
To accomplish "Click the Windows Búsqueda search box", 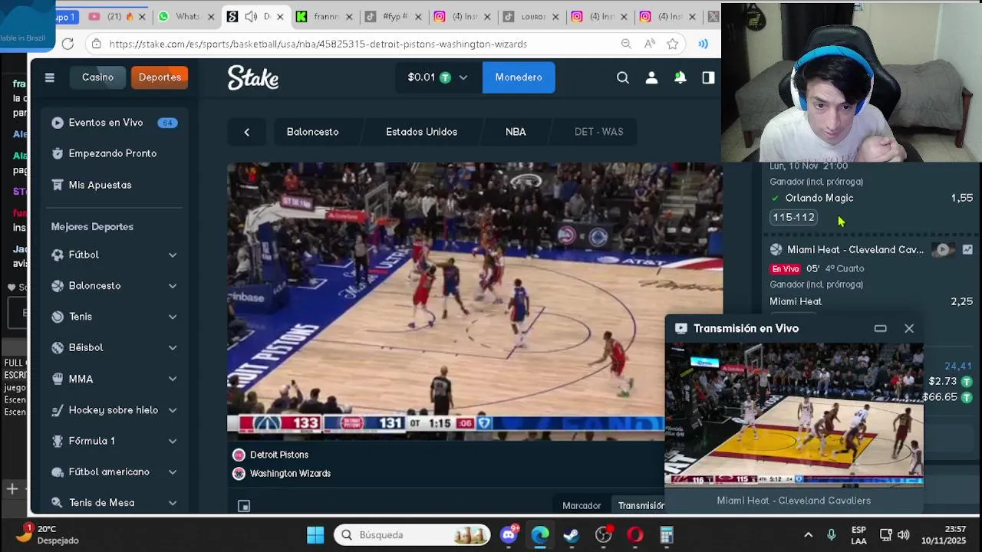I will click(x=412, y=535).
